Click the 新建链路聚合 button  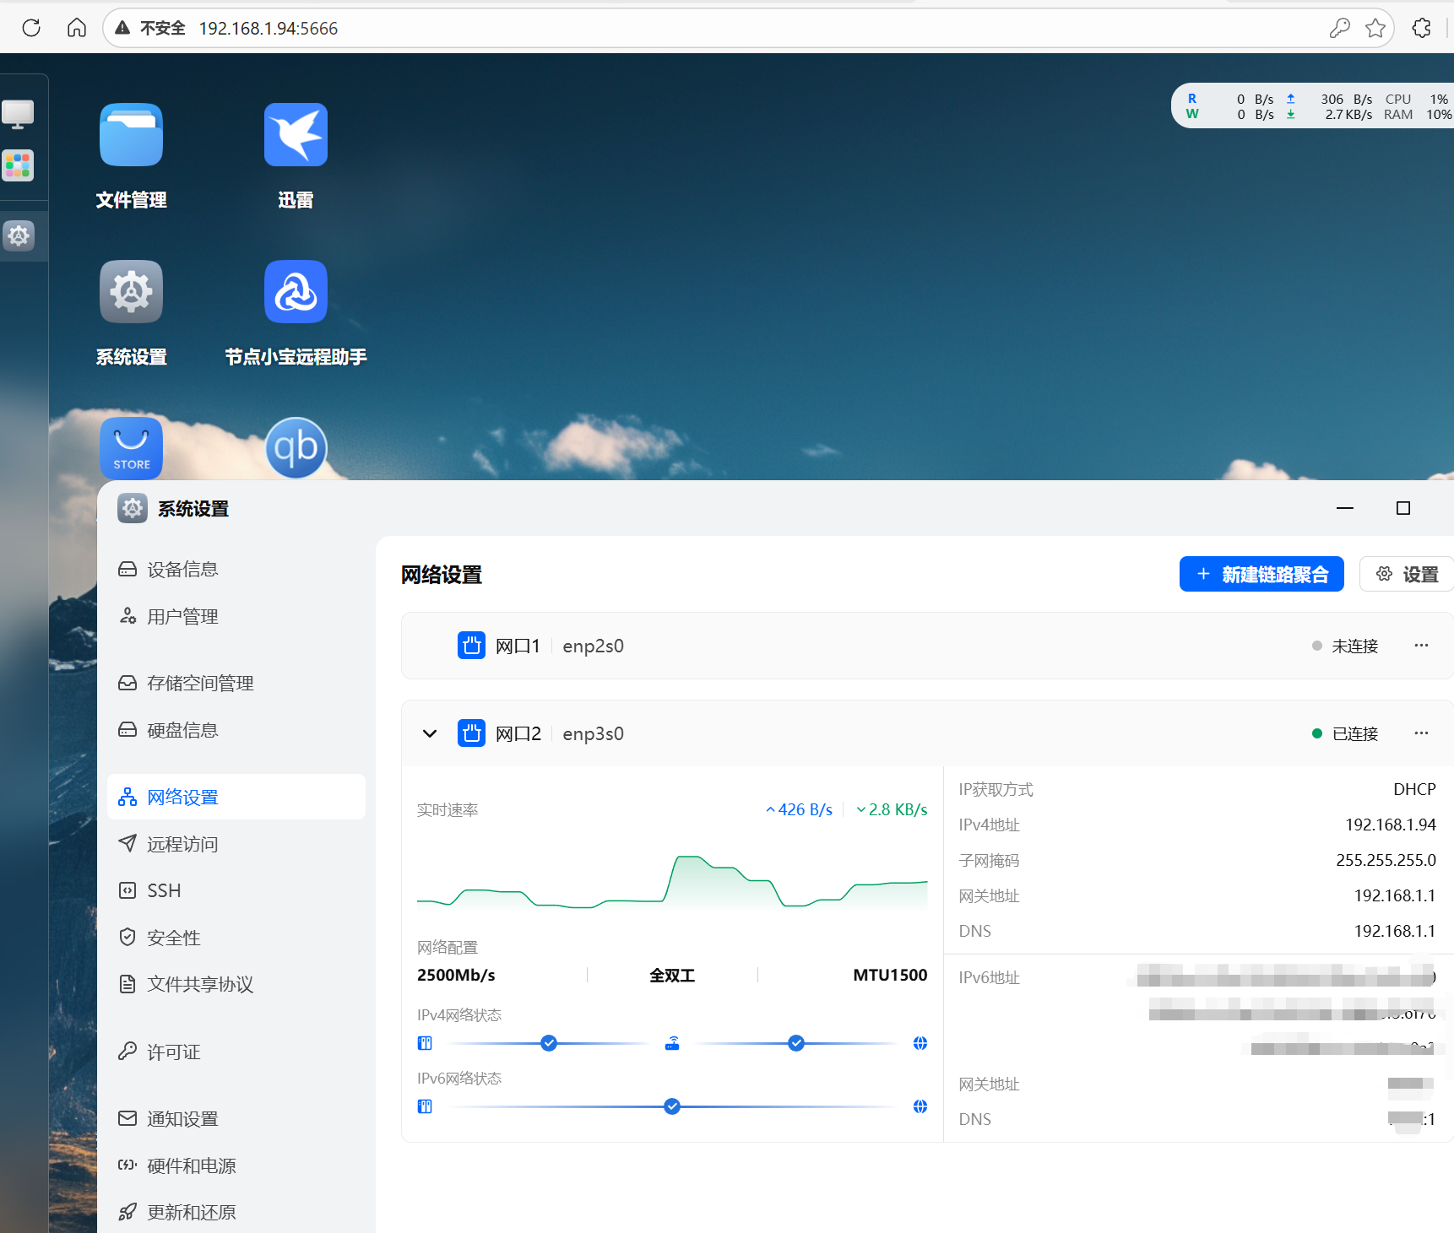tap(1261, 575)
